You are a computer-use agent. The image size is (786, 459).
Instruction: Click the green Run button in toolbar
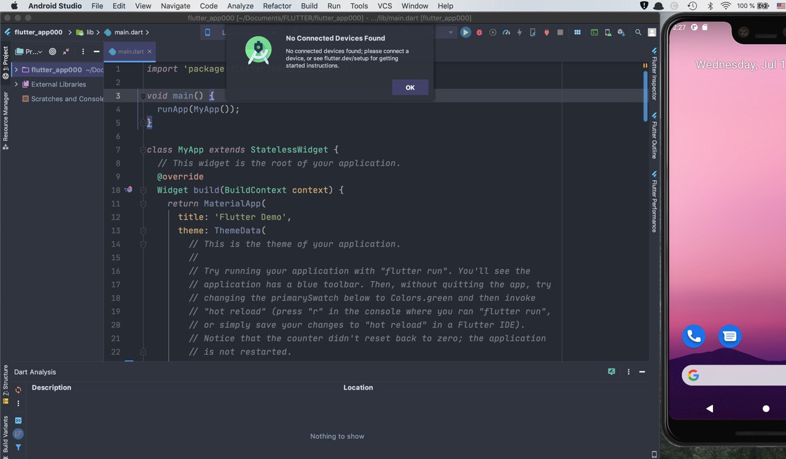point(465,33)
